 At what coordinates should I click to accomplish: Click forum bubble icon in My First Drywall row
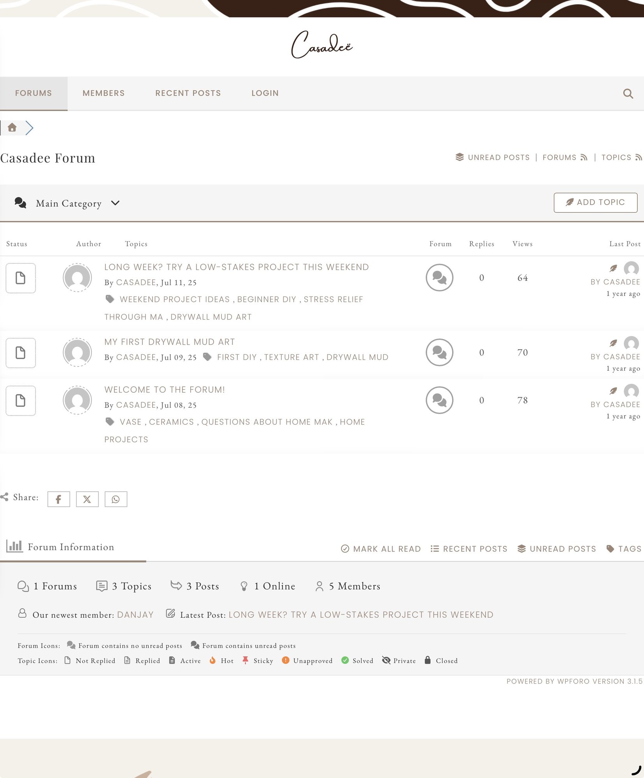pos(440,352)
